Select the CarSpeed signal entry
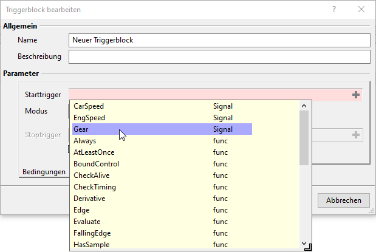This screenshot has width=376, height=252. point(162,106)
